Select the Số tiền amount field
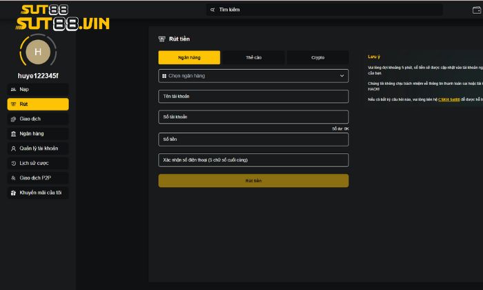 [253, 139]
